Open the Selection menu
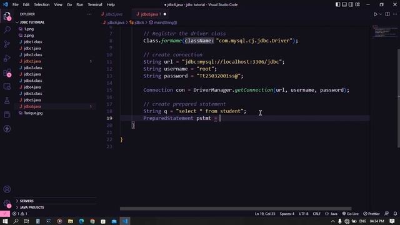 click(42, 4)
